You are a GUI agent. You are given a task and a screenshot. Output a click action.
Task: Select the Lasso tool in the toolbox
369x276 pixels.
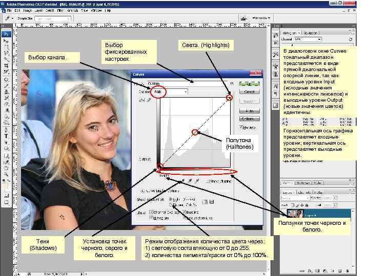click(6, 53)
